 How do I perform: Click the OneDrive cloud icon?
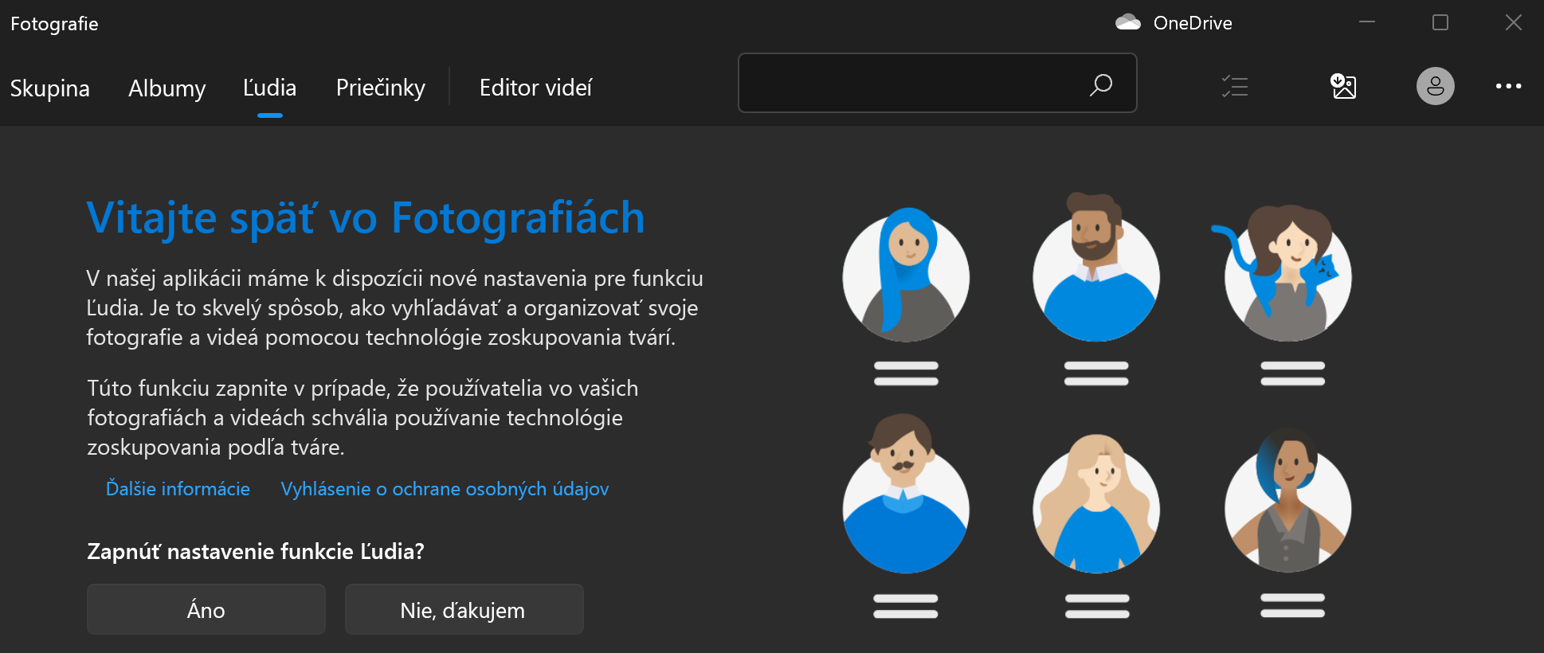1128,22
